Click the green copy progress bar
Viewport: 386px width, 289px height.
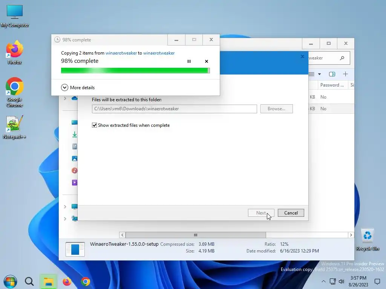[x=135, y=70]
